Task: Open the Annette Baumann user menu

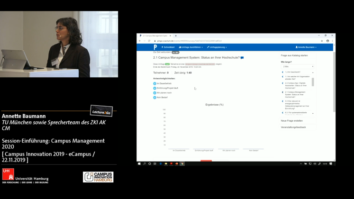Action: pyautogui.click(x=306, y=47)
